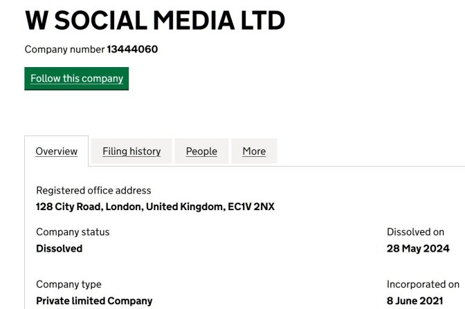The height and width of the screenshot is (309, 465).
Task: Open the More tab
Action: pyautogui.click(x=254, y=151)
